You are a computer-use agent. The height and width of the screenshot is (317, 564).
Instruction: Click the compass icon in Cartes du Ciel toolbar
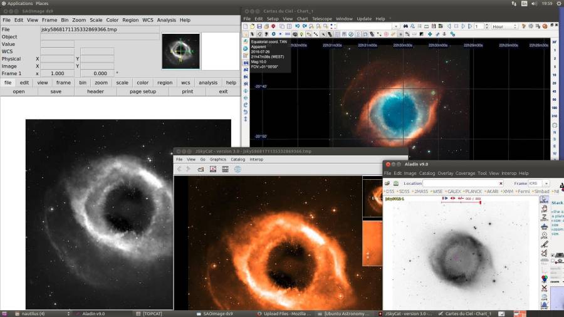351,34
